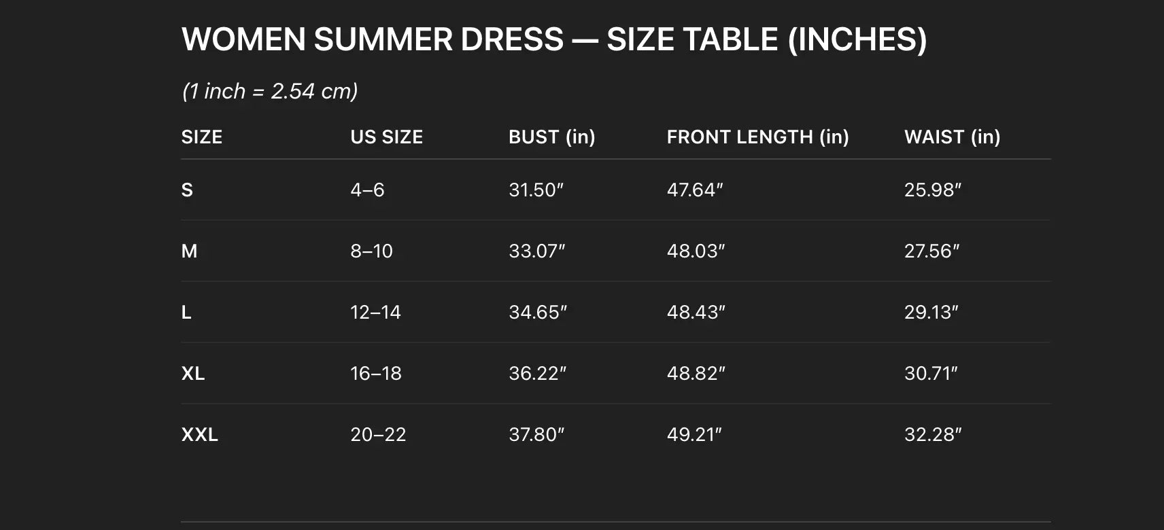Click the US size 4–6 cell
This screenshot has width=1164, height=530.
coord(367,190)
